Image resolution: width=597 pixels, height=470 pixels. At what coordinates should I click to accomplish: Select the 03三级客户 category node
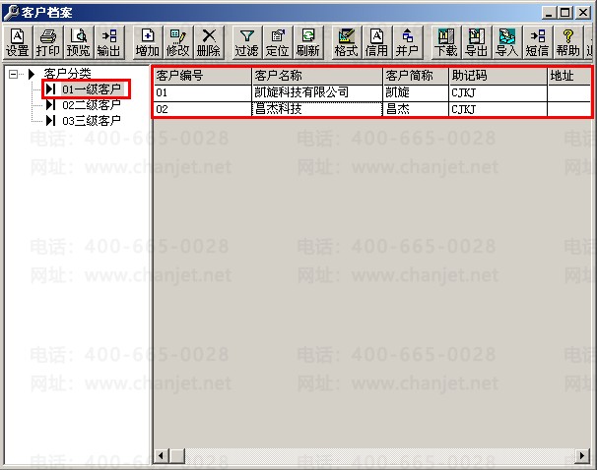point(92,121)
